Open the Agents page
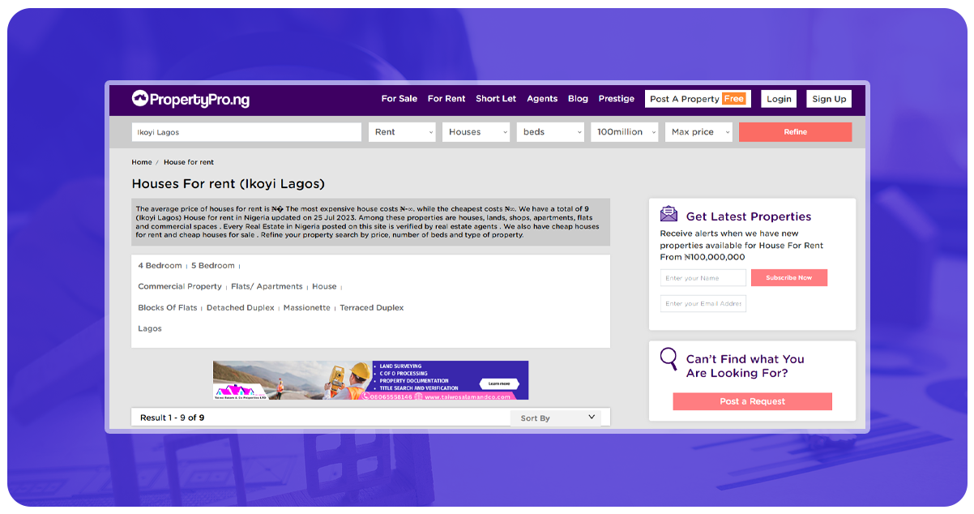This screenshot has height=514, width=974. pyautogui.click(x=542, y=99)
